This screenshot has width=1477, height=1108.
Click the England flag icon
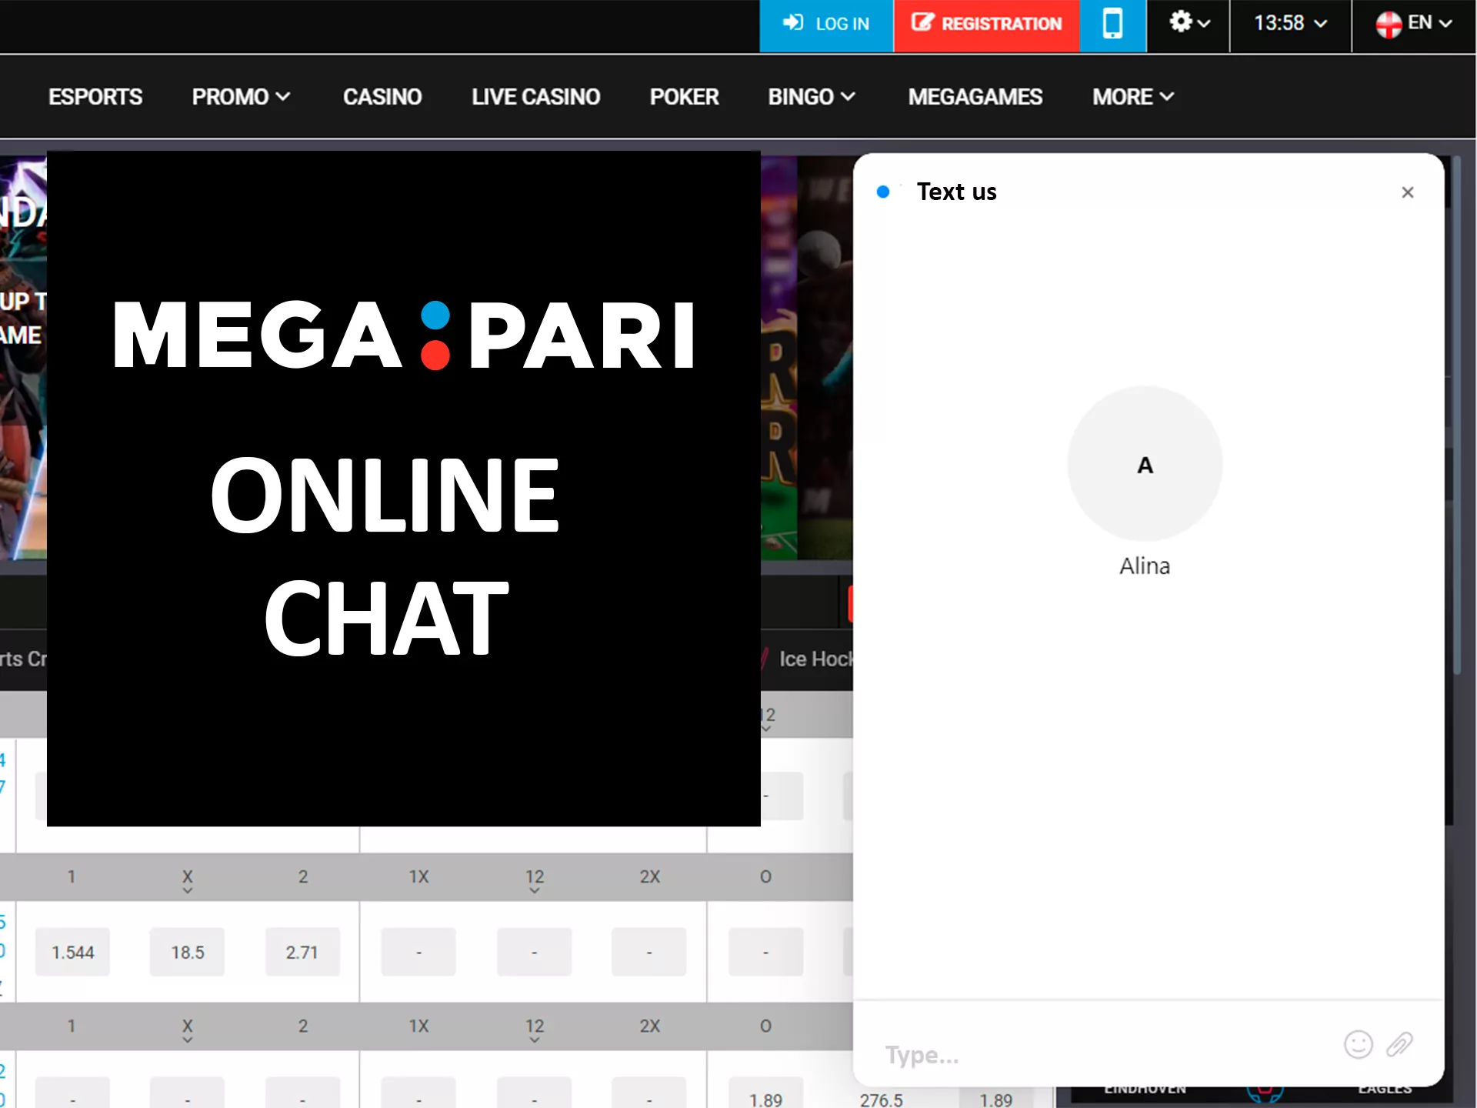coord(1389,24)
